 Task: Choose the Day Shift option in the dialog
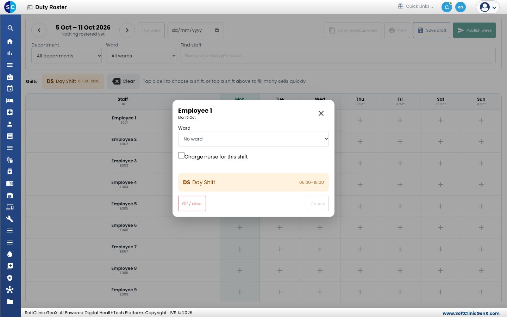click(x=254, y=182)
